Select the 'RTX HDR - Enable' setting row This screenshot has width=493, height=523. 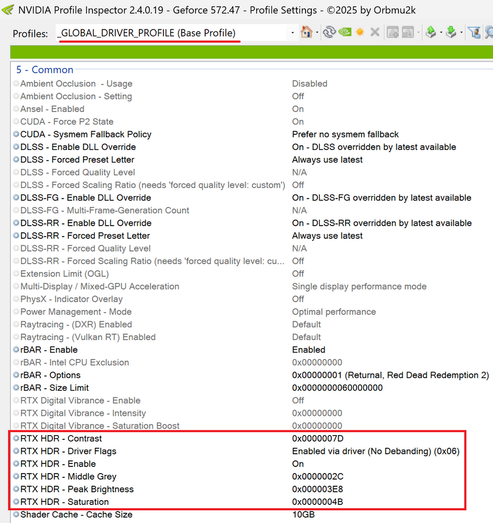[58, 464]
